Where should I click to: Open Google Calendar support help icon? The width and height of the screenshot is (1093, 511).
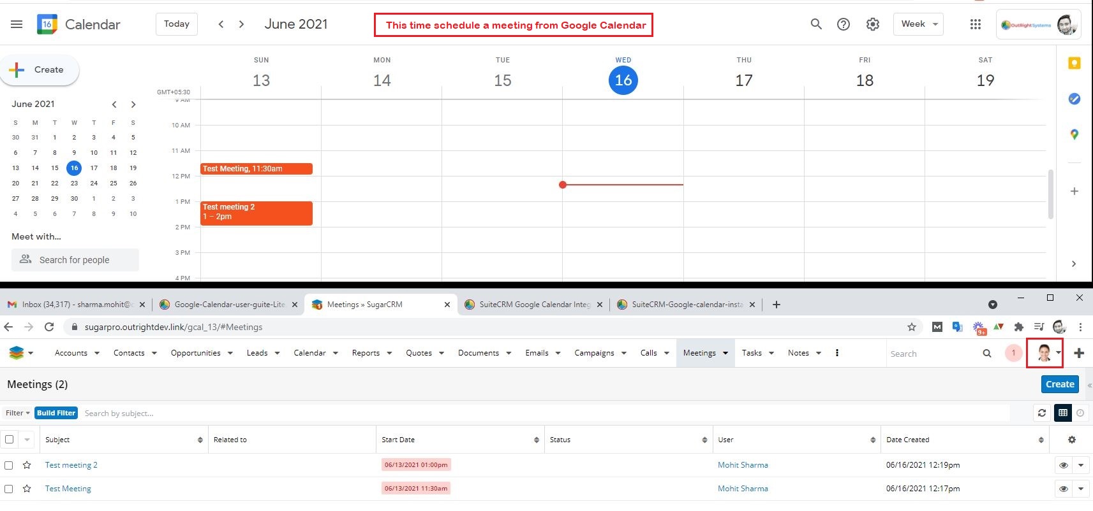(844, 24)
